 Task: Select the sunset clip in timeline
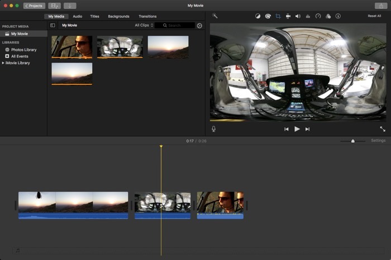tap(73, 205)
